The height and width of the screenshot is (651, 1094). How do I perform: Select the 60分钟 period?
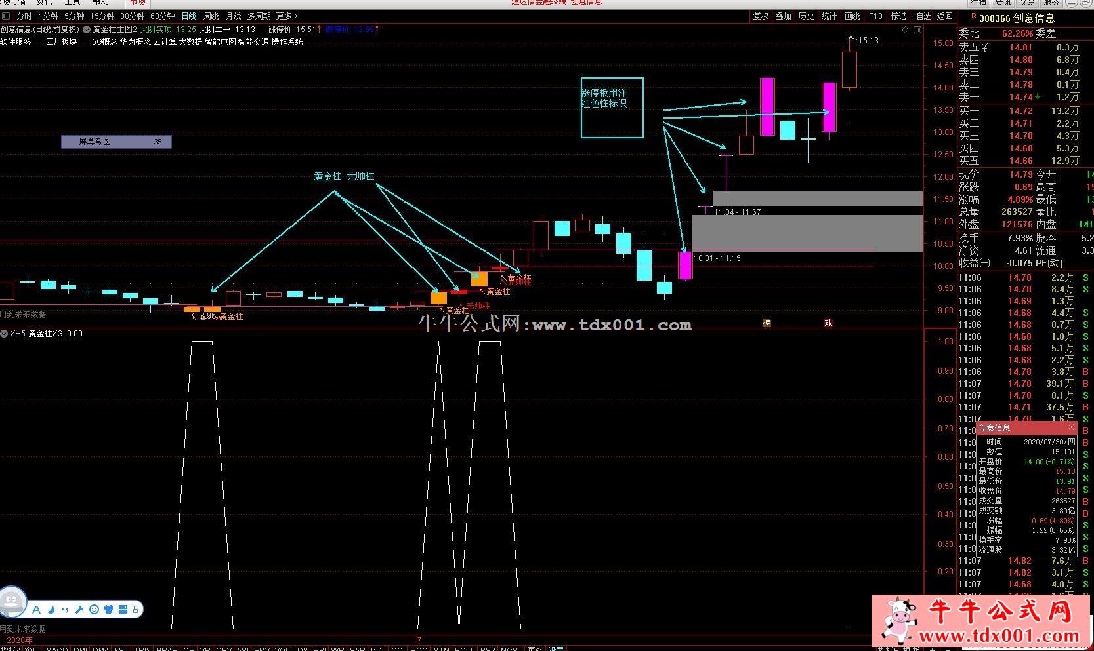click(x=163, y=16)
